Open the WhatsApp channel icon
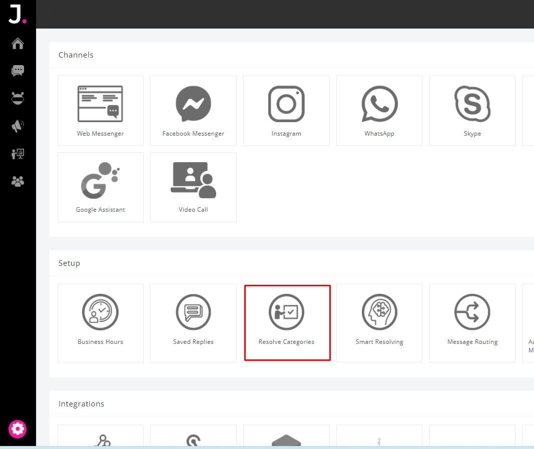The height and width of the screenshot is (449, 534). (379, 104)
